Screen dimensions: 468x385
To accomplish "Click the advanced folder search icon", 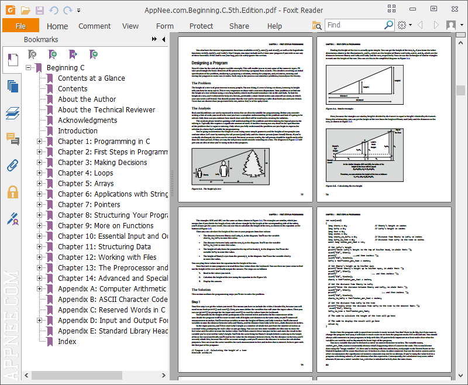I will (x=316, y=25).
